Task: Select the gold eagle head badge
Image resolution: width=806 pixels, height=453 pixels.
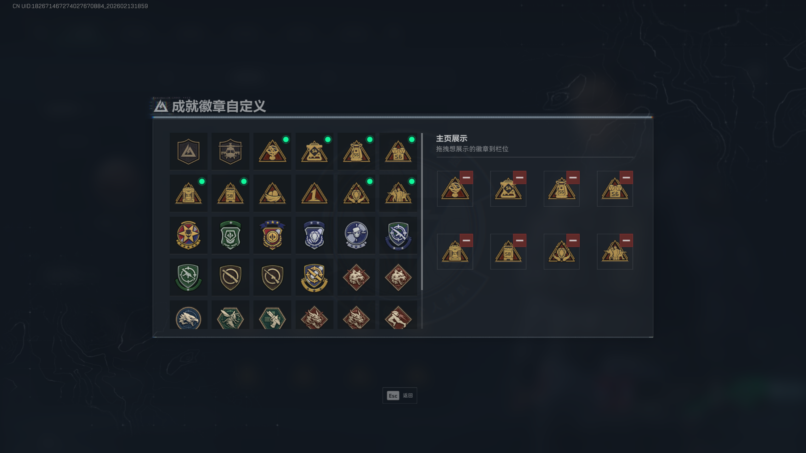Action: 188,316
